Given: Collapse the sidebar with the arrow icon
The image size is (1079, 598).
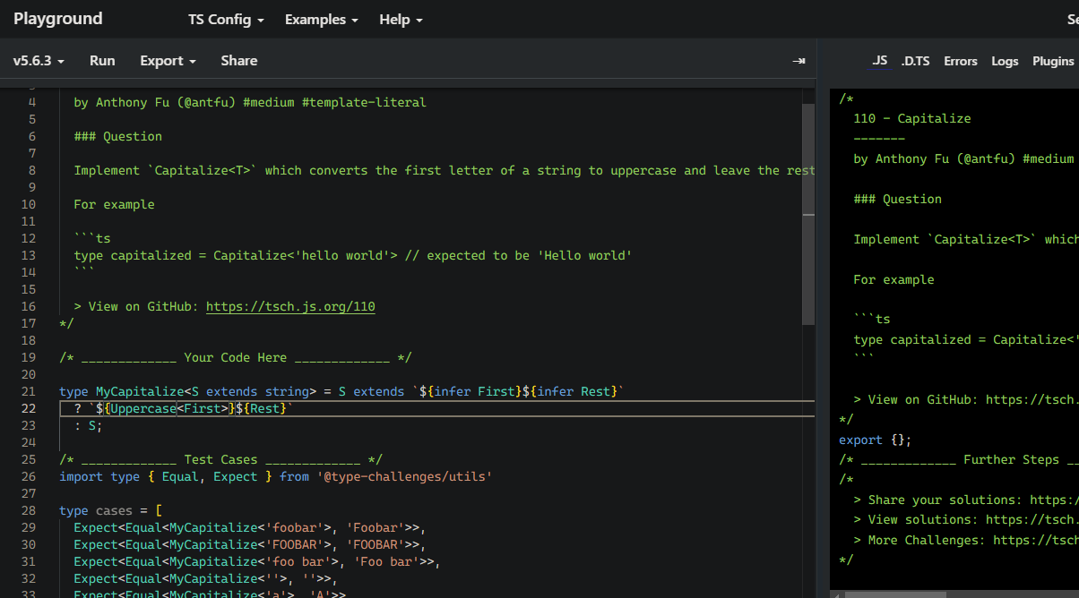Looking at the screenshot, I should (x=798, y=61).
